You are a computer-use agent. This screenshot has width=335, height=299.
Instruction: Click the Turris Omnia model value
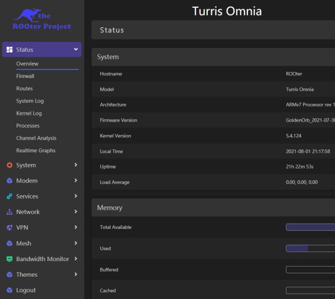pos(300,89)
